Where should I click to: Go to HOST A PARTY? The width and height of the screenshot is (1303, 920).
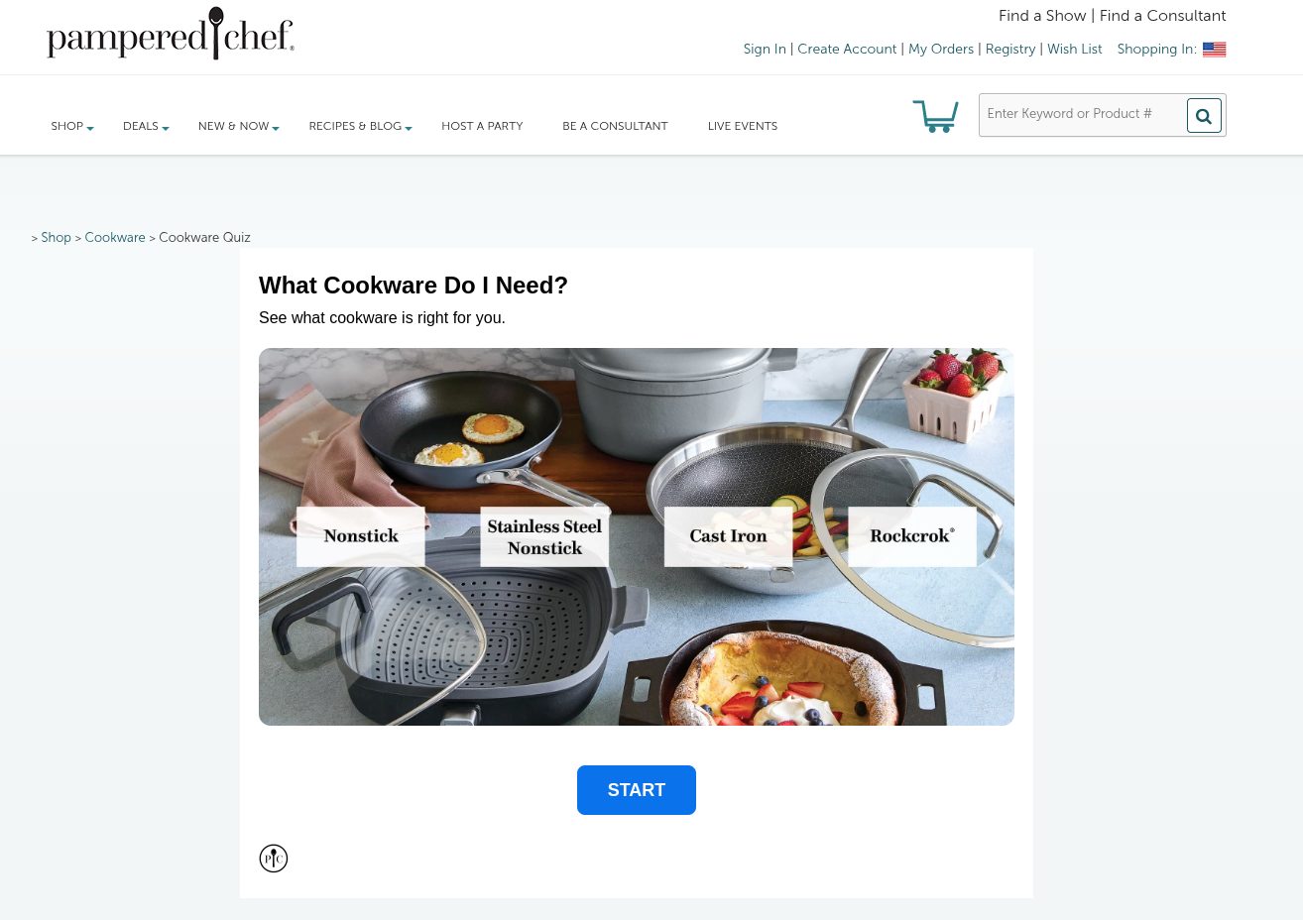(x=482, y=126)
